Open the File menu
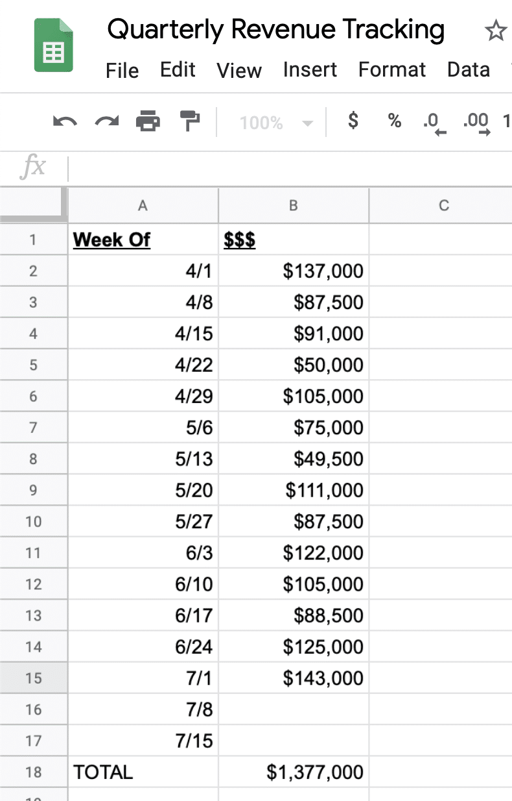The image size is (512, 801). tap(122, 70)
